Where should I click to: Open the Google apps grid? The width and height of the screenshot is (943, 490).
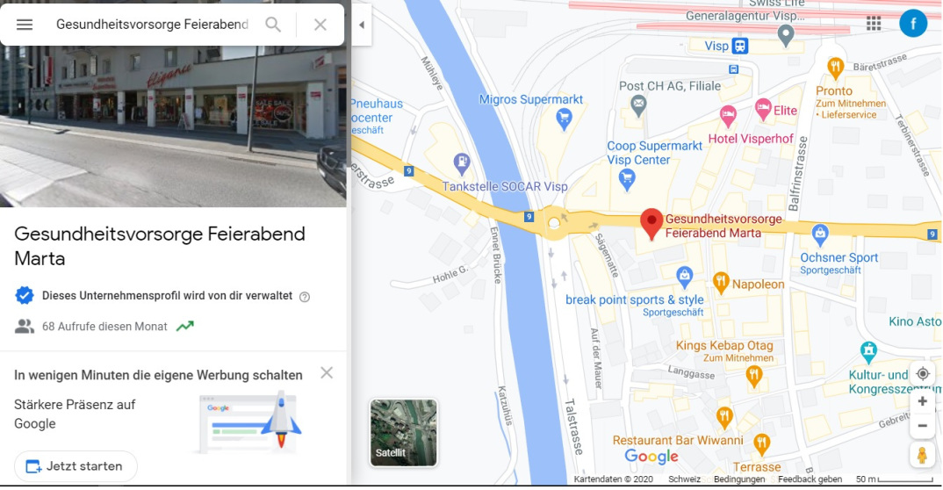point(874,24)
